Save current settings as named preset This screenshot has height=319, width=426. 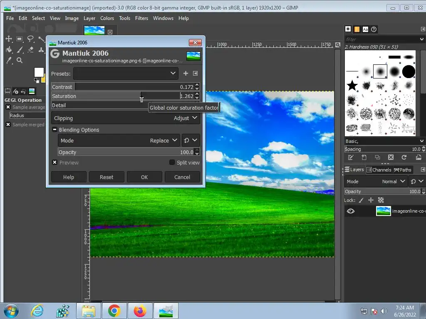tap(186, 73)
